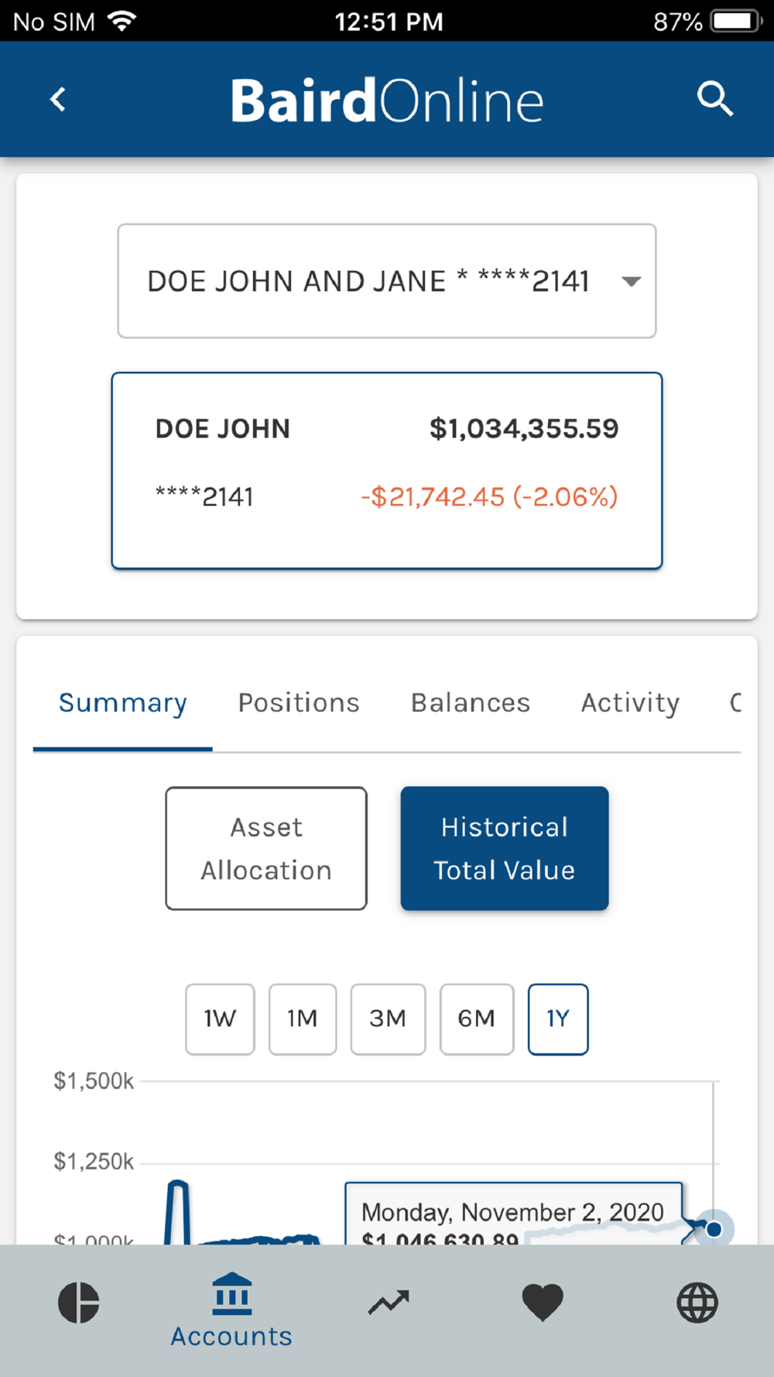Select Historical Total Value view
774x1377 pixels.
[x=504, y=848]
